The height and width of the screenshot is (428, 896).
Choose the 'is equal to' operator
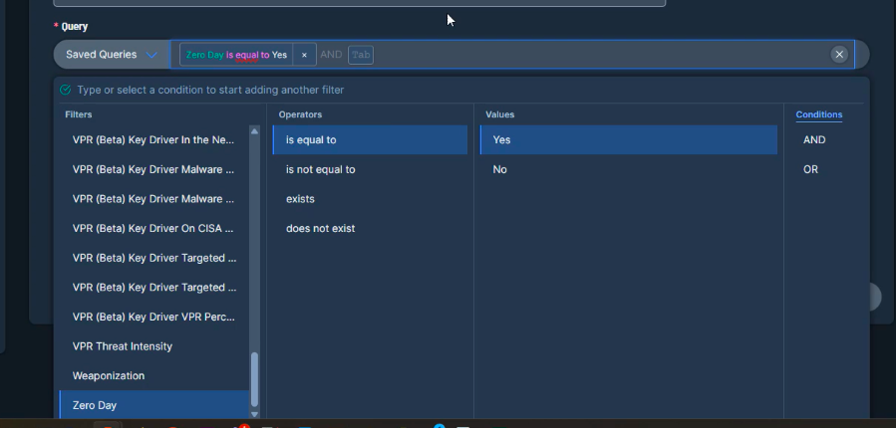pos(311,140)
